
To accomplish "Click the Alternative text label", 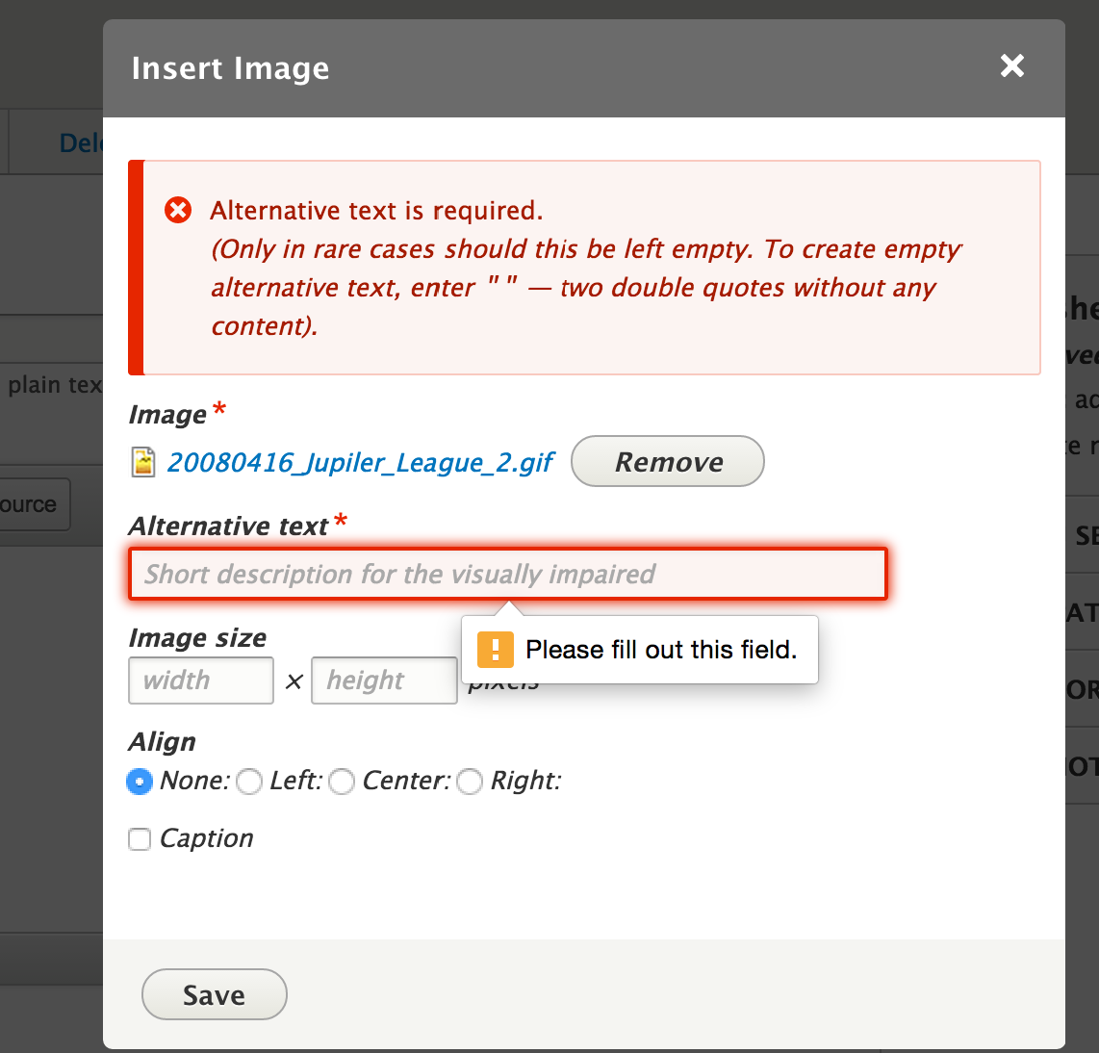I will tap(229, 526).
